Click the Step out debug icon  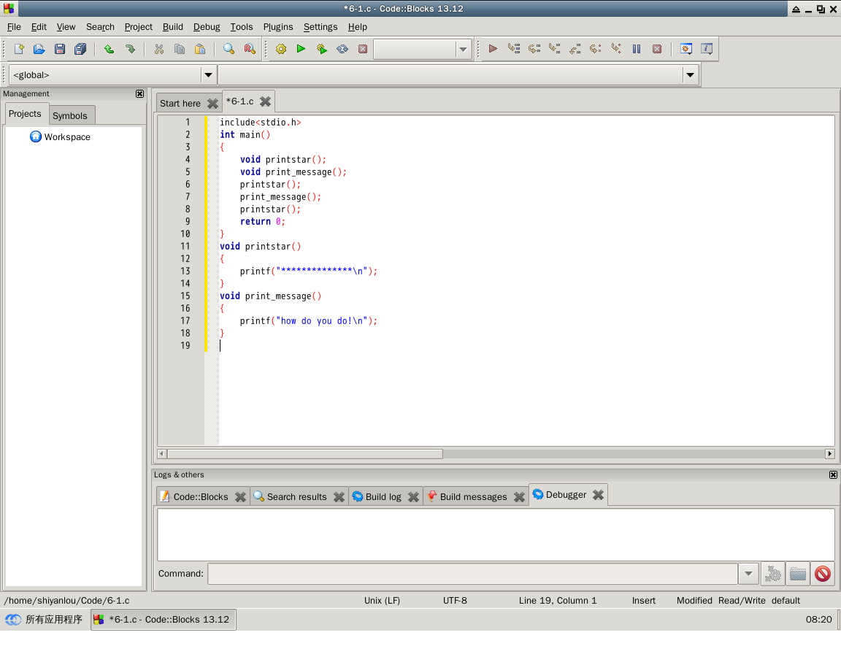click(575, 49)
